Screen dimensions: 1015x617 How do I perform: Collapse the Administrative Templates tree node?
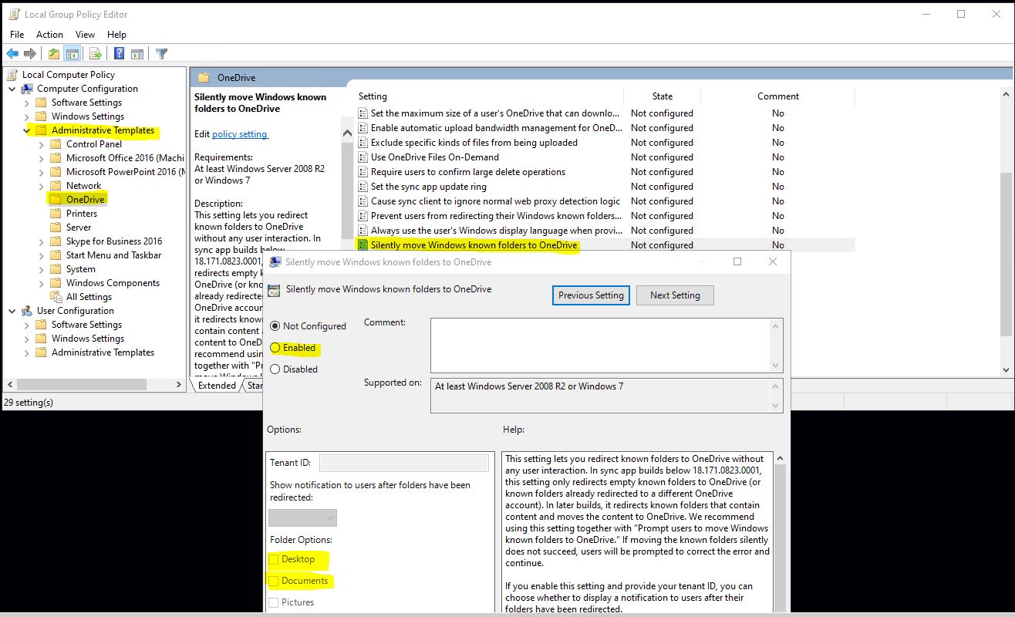(28, 130)
